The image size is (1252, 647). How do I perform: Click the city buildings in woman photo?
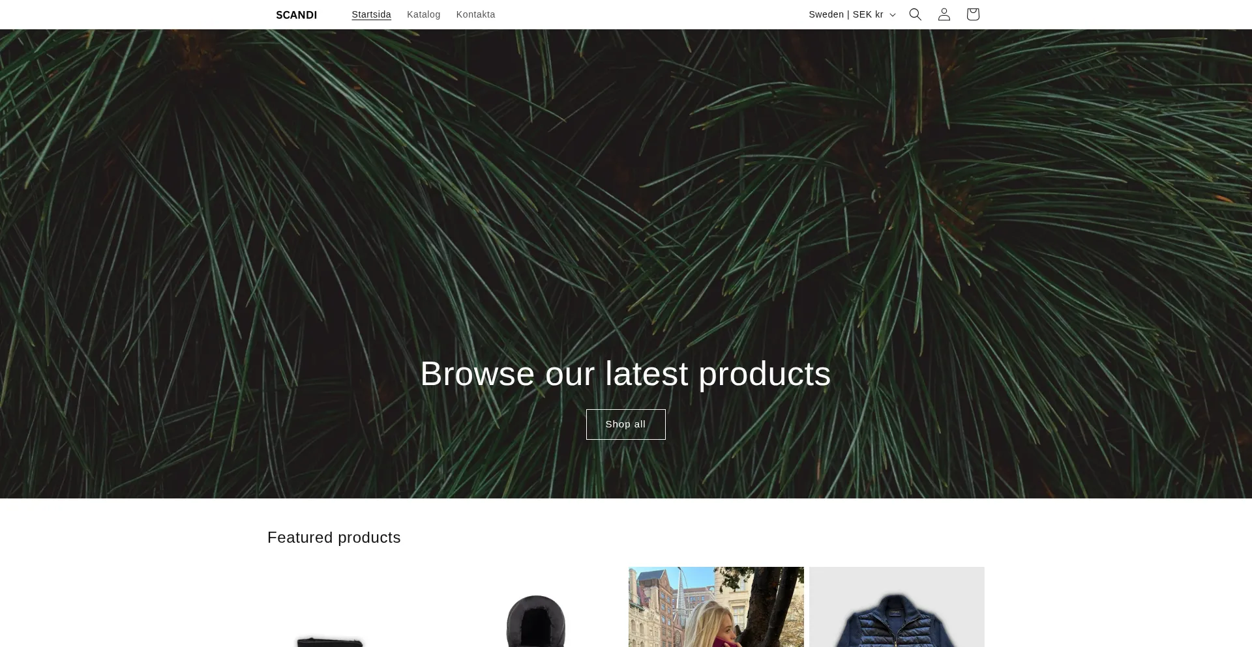(659, 606)
